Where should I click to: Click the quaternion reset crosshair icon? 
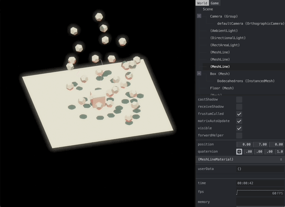point(239,152)
